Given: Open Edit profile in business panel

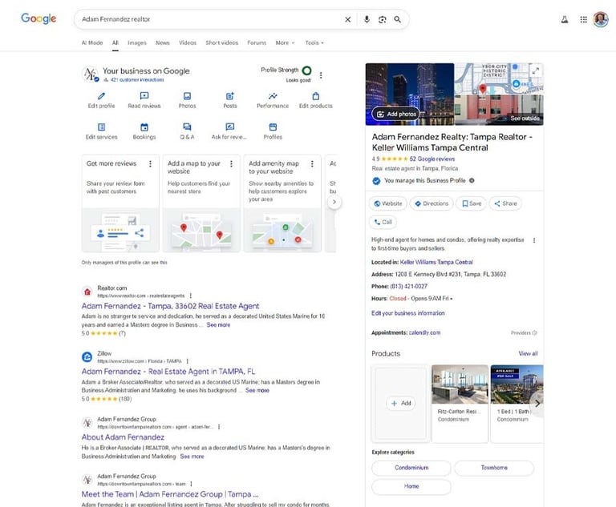Looking at the screenshot, I should (101, 100).
